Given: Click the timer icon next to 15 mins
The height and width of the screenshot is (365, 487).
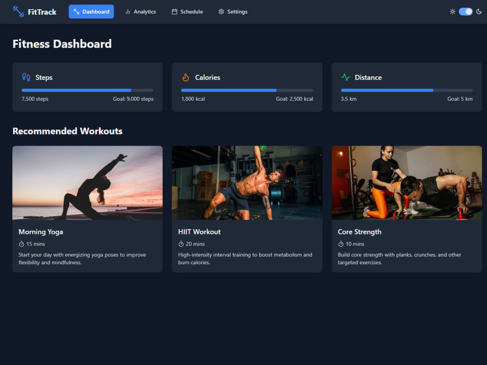Looking at the screenshot, I should click(21, 244).
